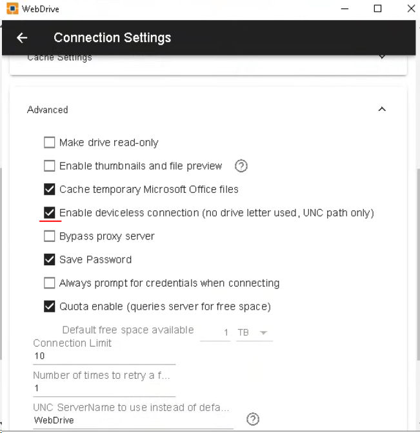
Task: Enable thumbnails and file preview checkbox
Action: pos(50,166)
